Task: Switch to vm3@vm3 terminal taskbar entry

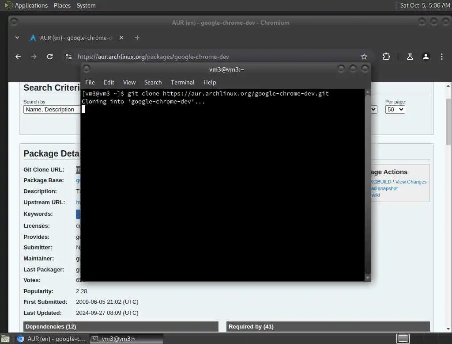Action: click(x=127, y=339)
